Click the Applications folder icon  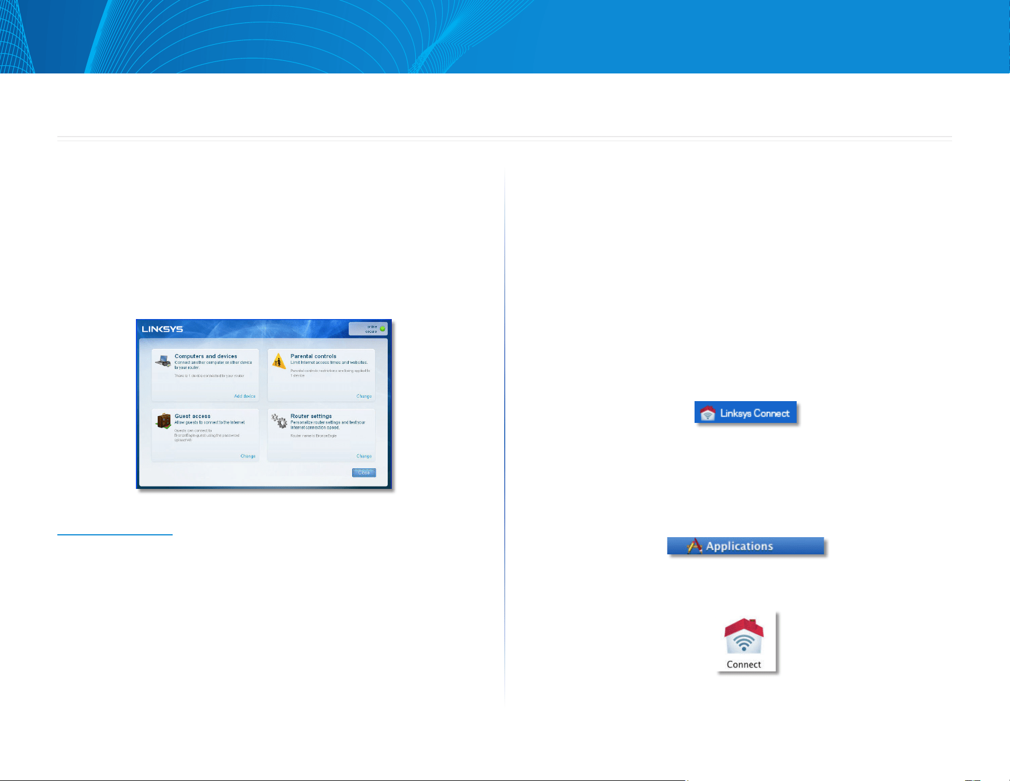click(x=695, y=546)
